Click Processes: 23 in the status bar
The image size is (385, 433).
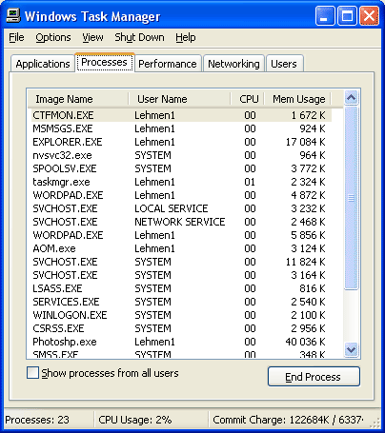pyautogui.click(x=37, y=420)
